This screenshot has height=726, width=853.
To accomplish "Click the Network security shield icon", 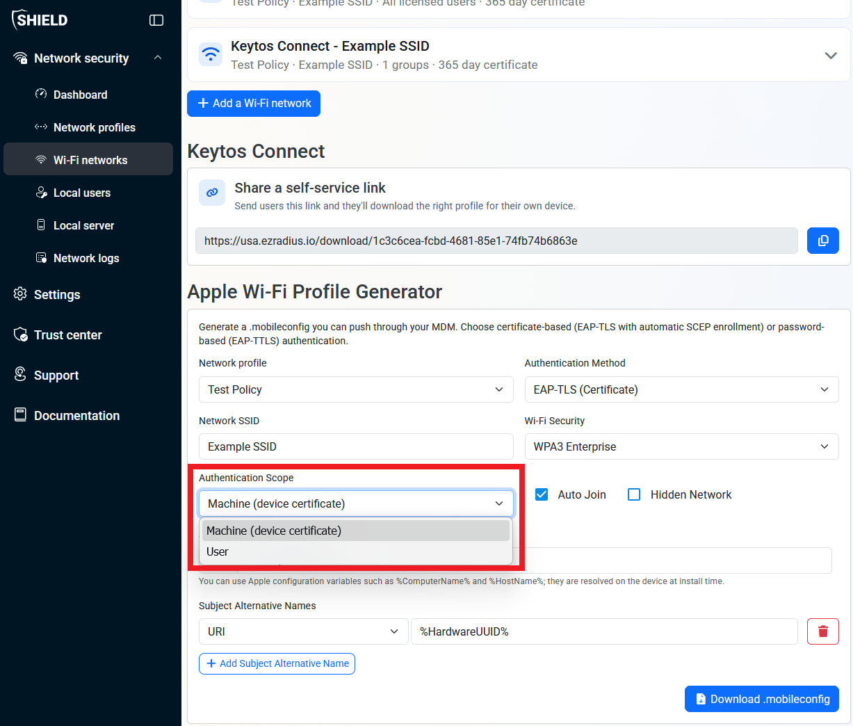I will pyautogui.click(x=21, y=58).
